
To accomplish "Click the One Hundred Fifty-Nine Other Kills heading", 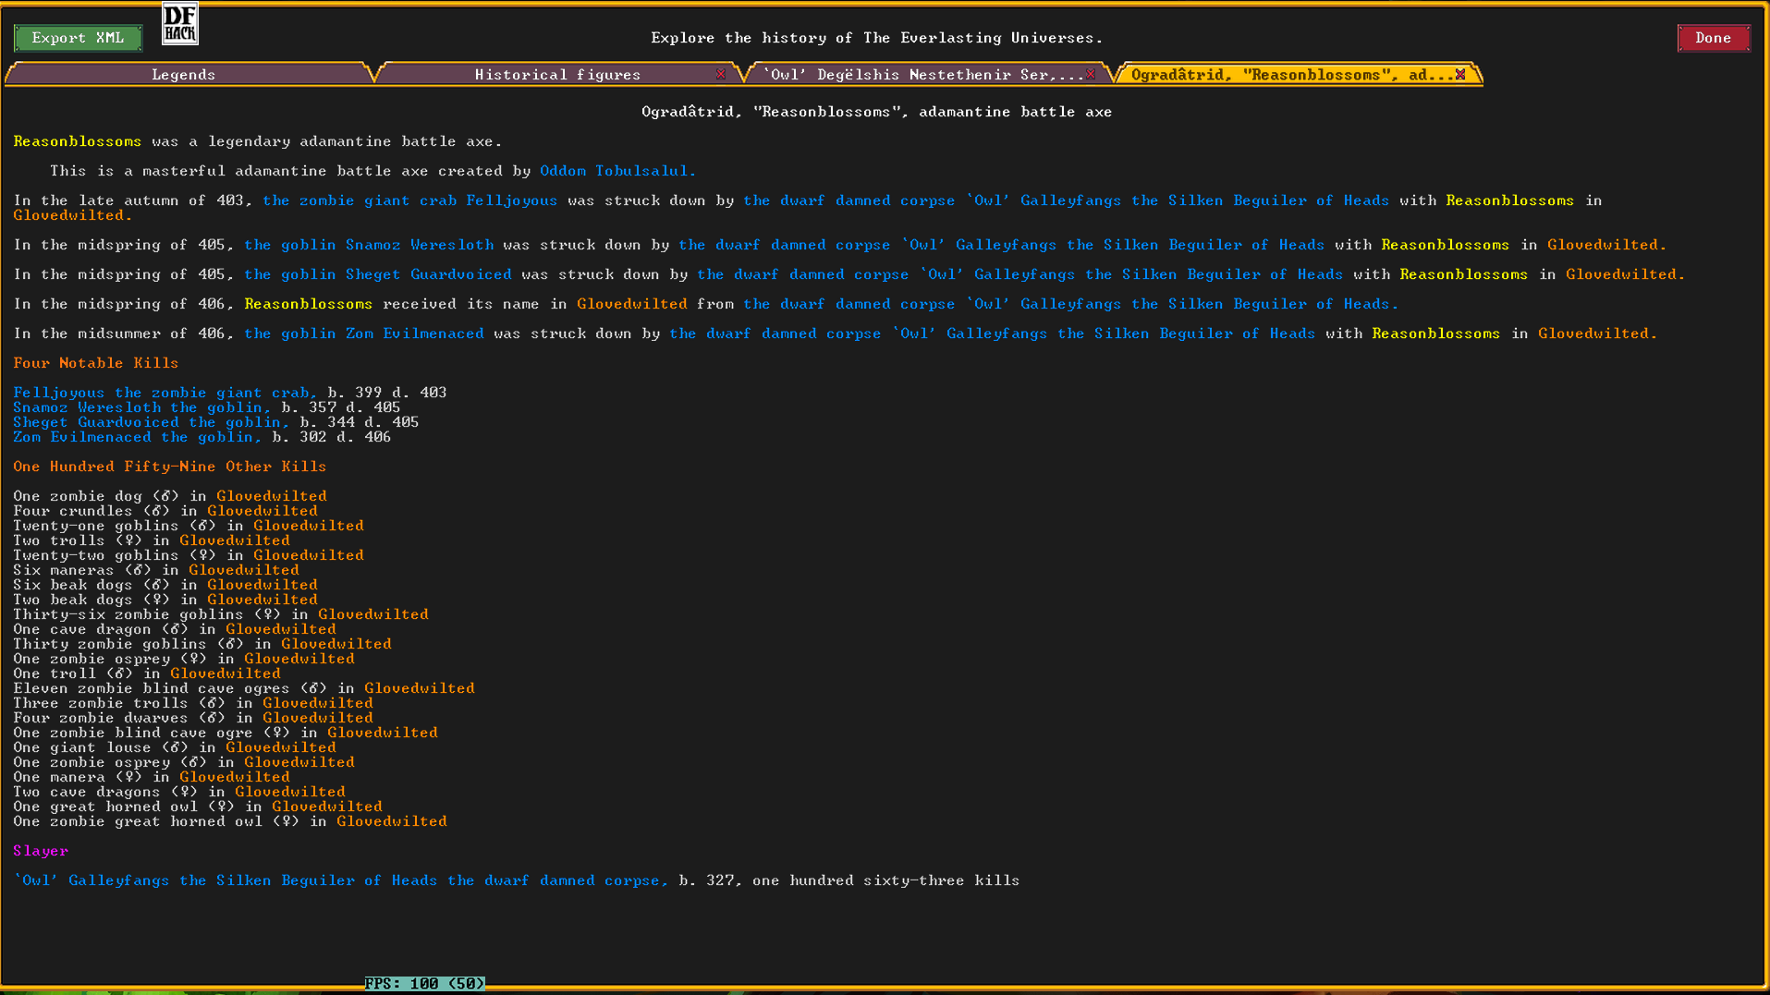I will click(170, 467).
